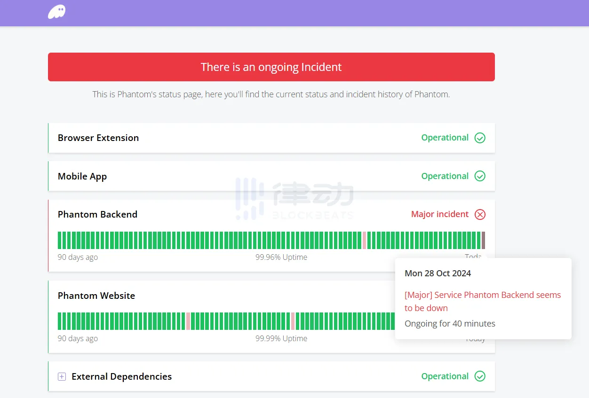Click the Phantom ghost logo
Screen dimensions: 589x398
pos(57,12)
